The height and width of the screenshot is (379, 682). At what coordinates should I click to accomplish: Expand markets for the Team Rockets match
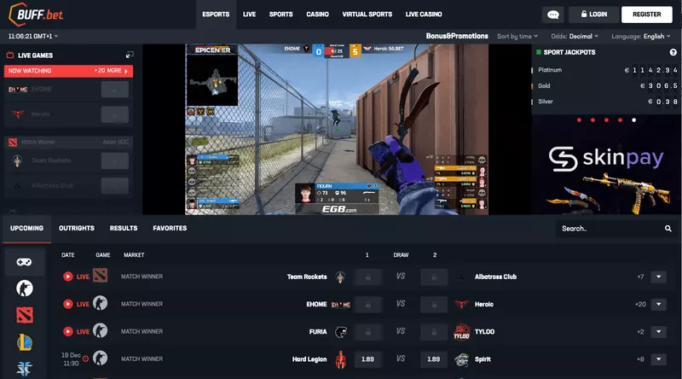[x=658, y=277]
